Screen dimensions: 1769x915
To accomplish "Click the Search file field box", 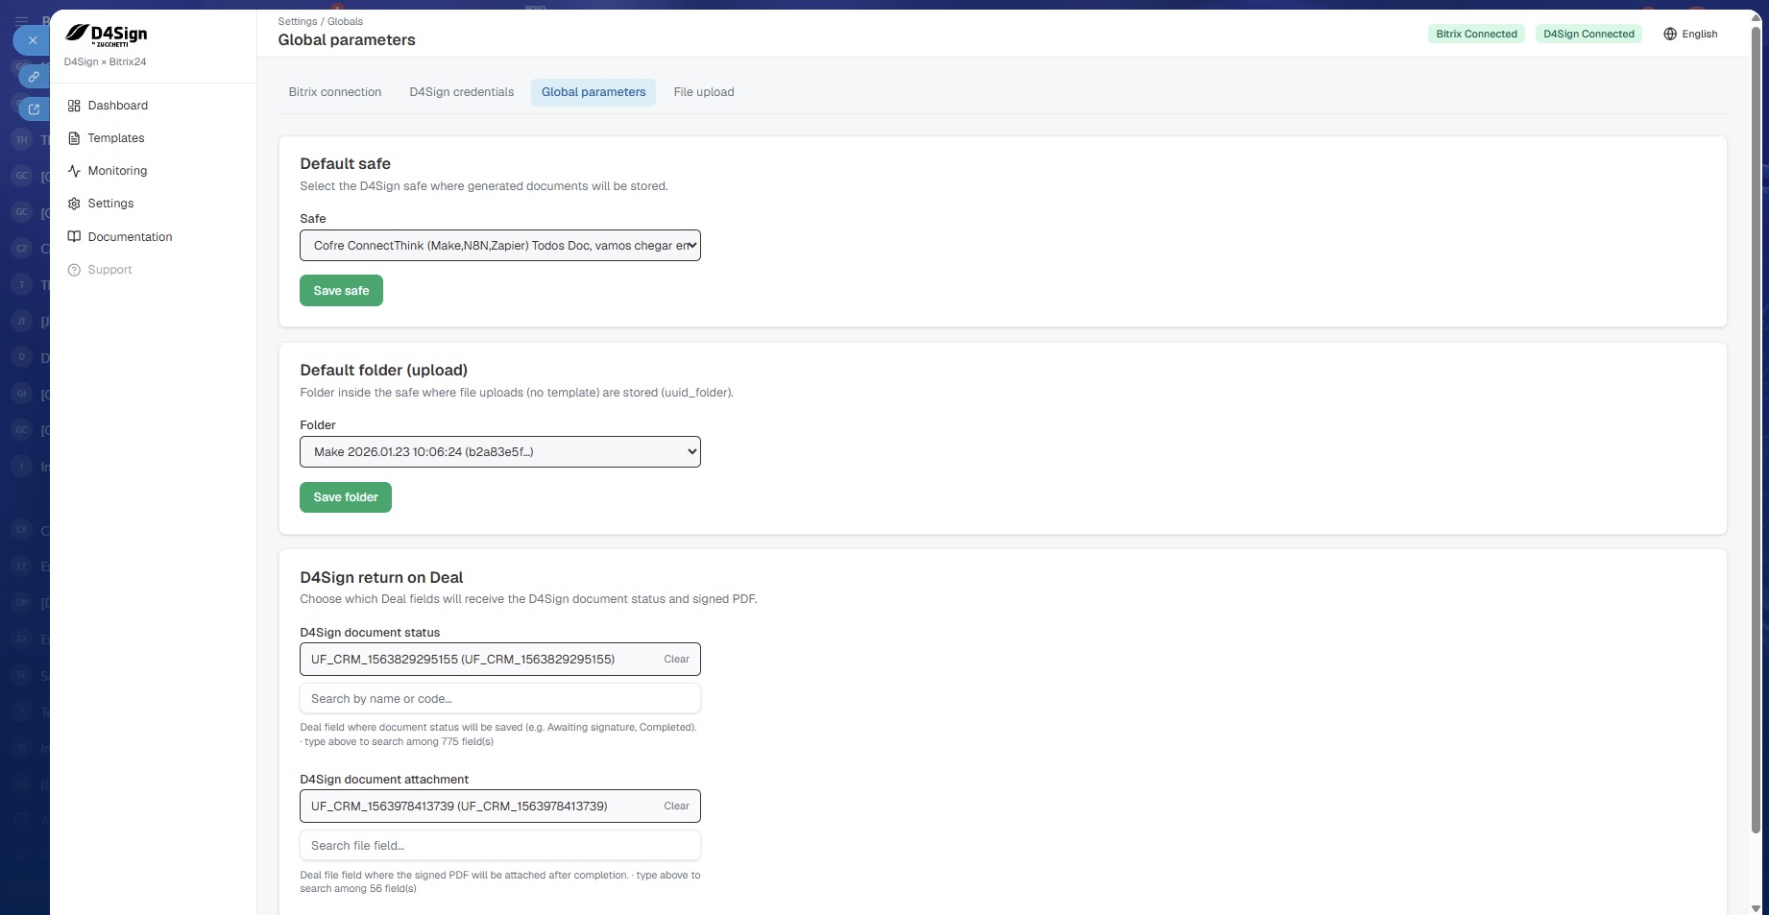I will (x=500, y=846).
